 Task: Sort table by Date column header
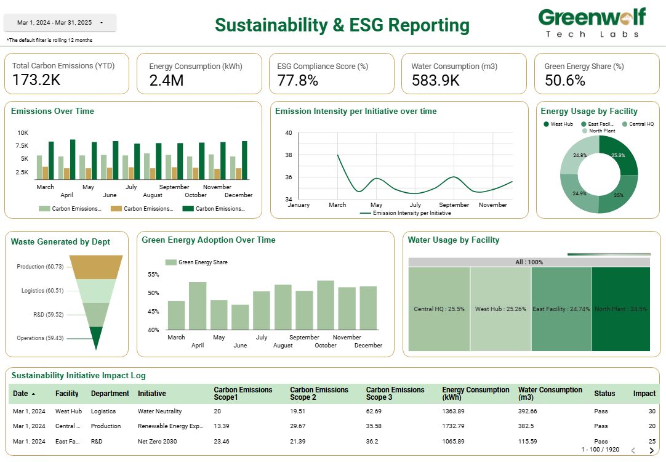click(24, 394)
